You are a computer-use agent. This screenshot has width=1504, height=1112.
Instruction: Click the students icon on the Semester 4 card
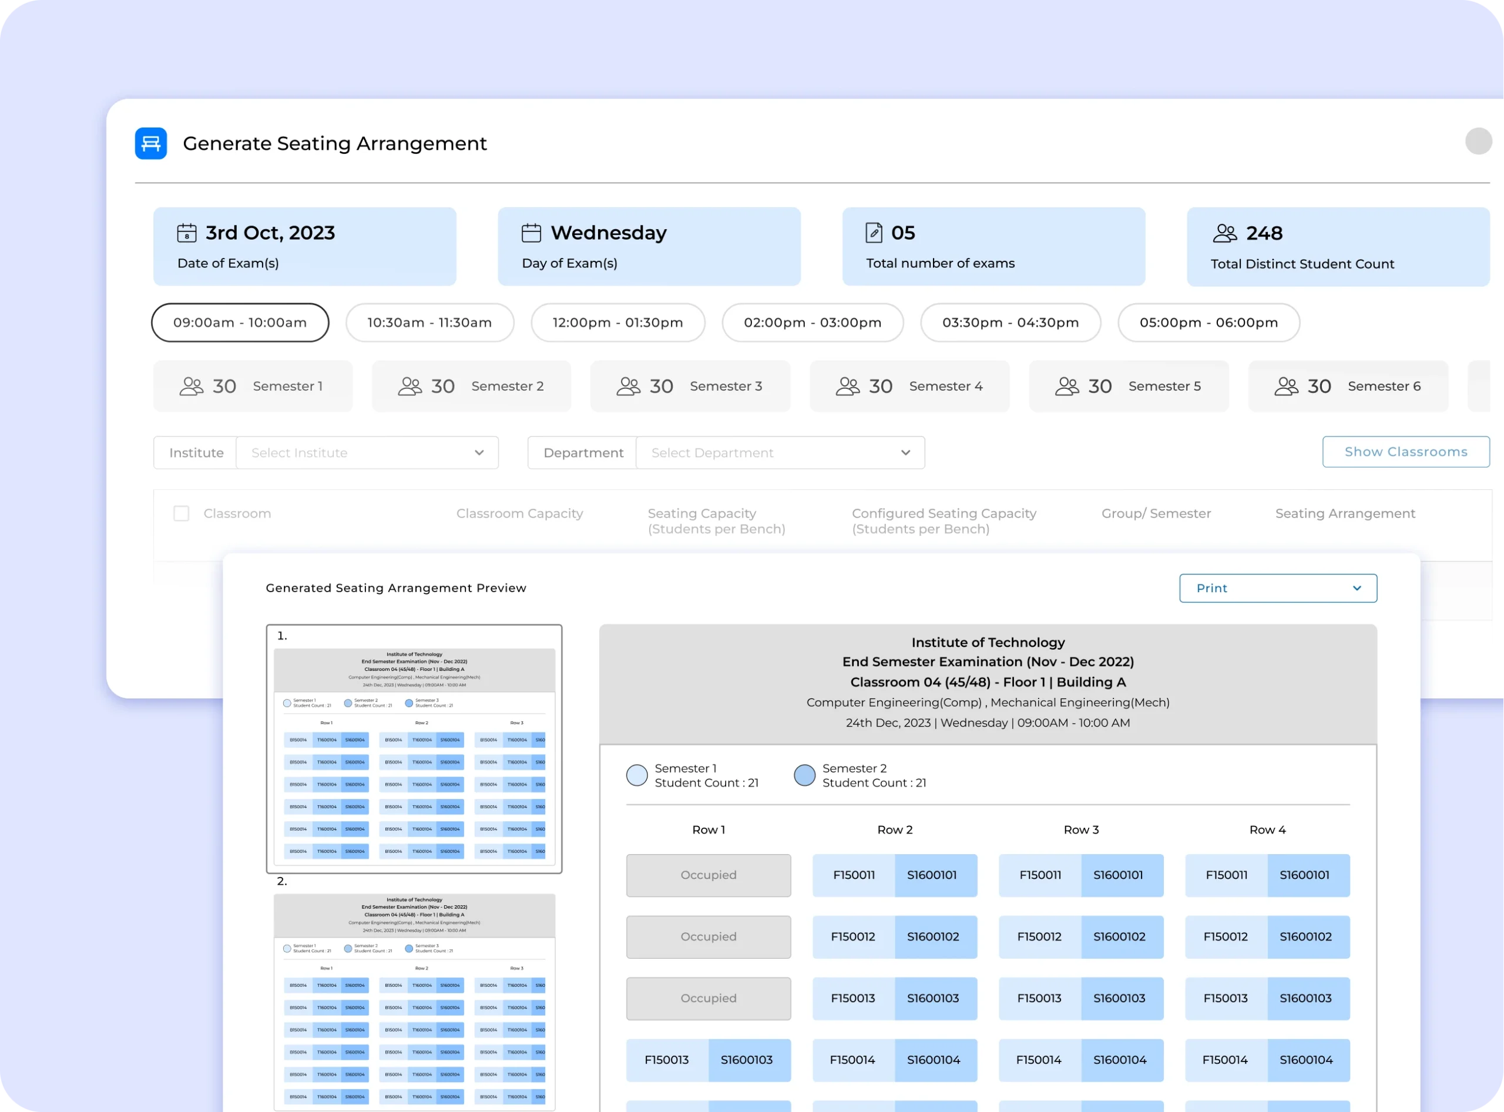[848, 387]
